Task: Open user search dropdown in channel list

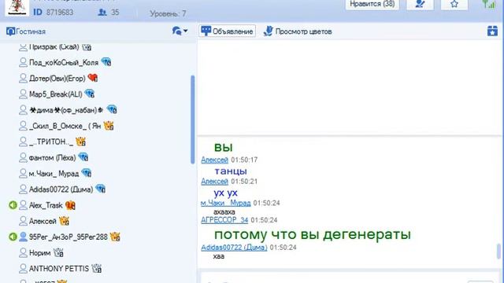Action: pyautogui.click(x=180, y=31)
